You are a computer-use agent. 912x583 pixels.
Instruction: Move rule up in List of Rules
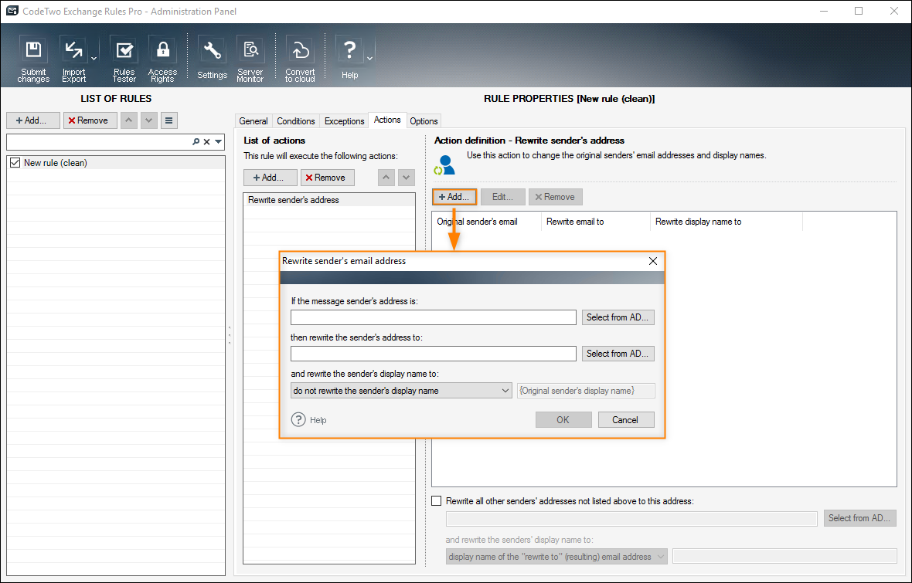point(129,120)
